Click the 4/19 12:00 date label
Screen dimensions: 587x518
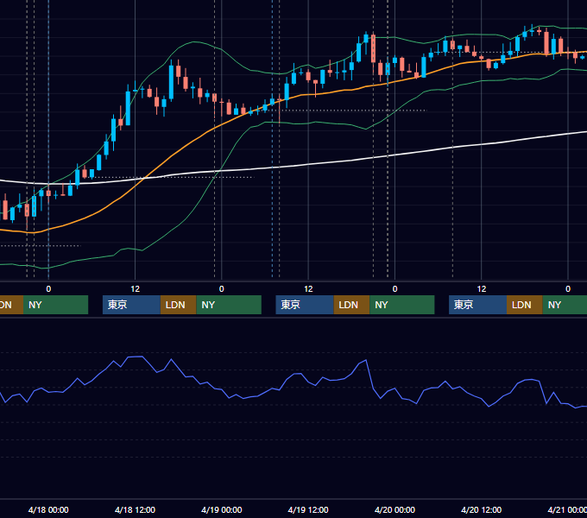point(308,509)
